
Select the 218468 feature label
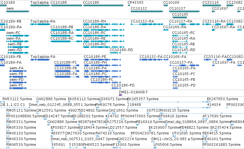coord(134,105)
